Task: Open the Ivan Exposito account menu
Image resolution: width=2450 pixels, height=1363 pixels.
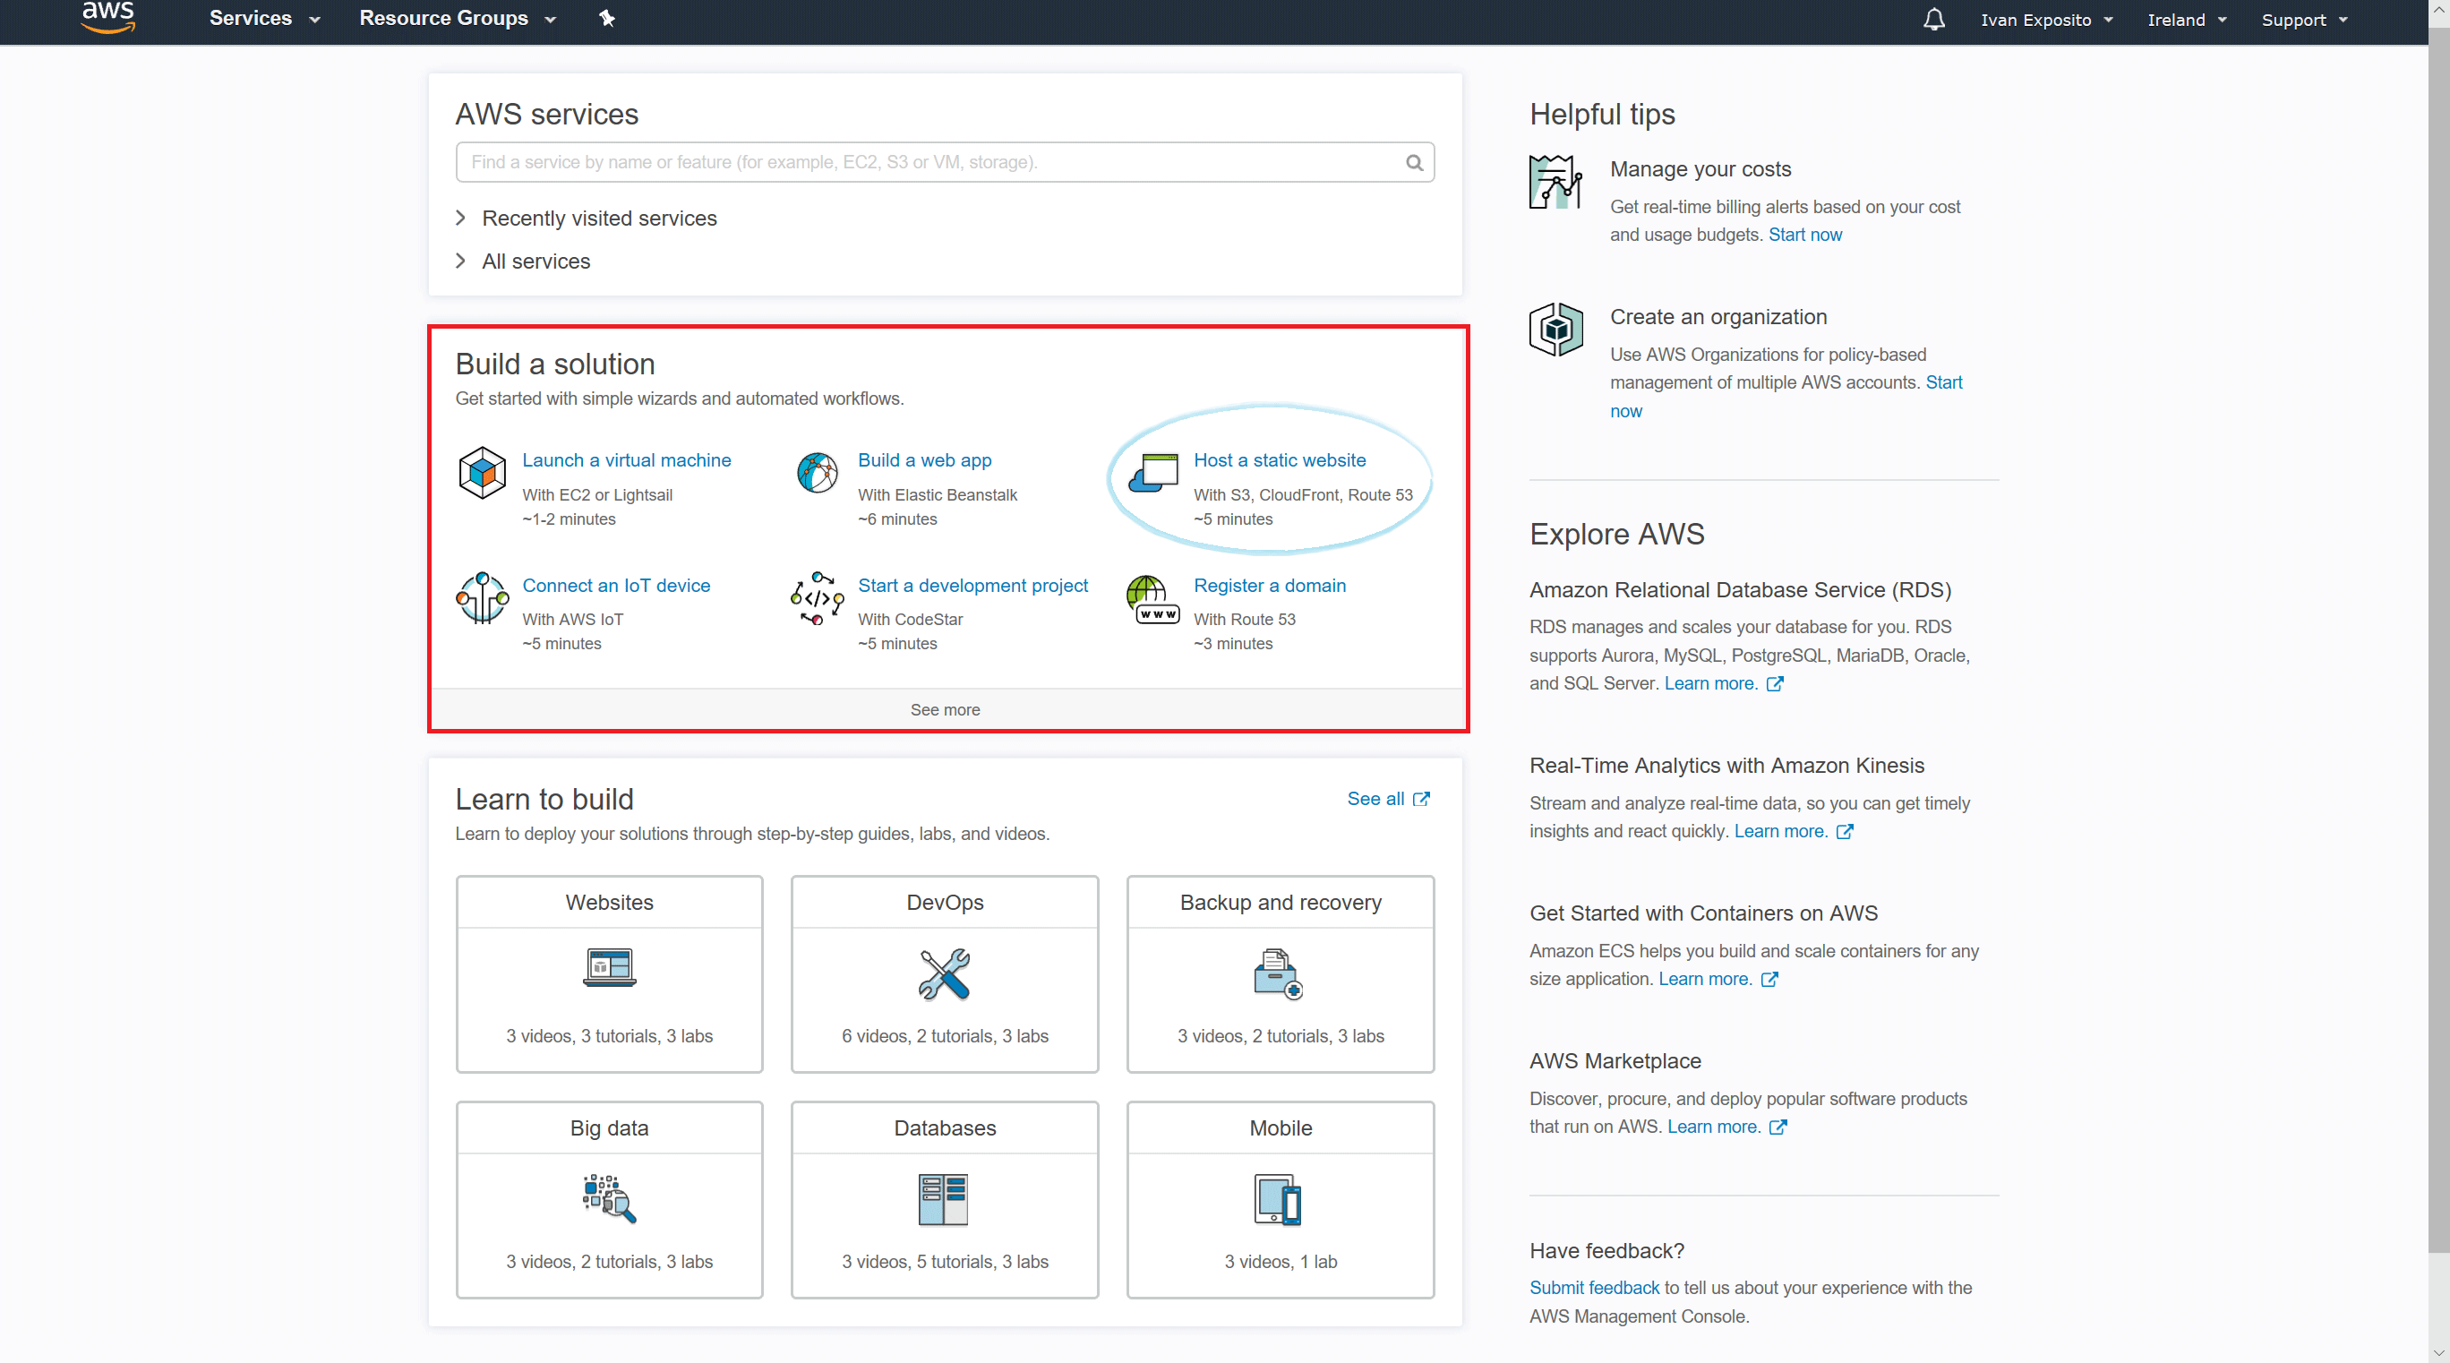Action: pyautogui.click(x=2047, y=19)
